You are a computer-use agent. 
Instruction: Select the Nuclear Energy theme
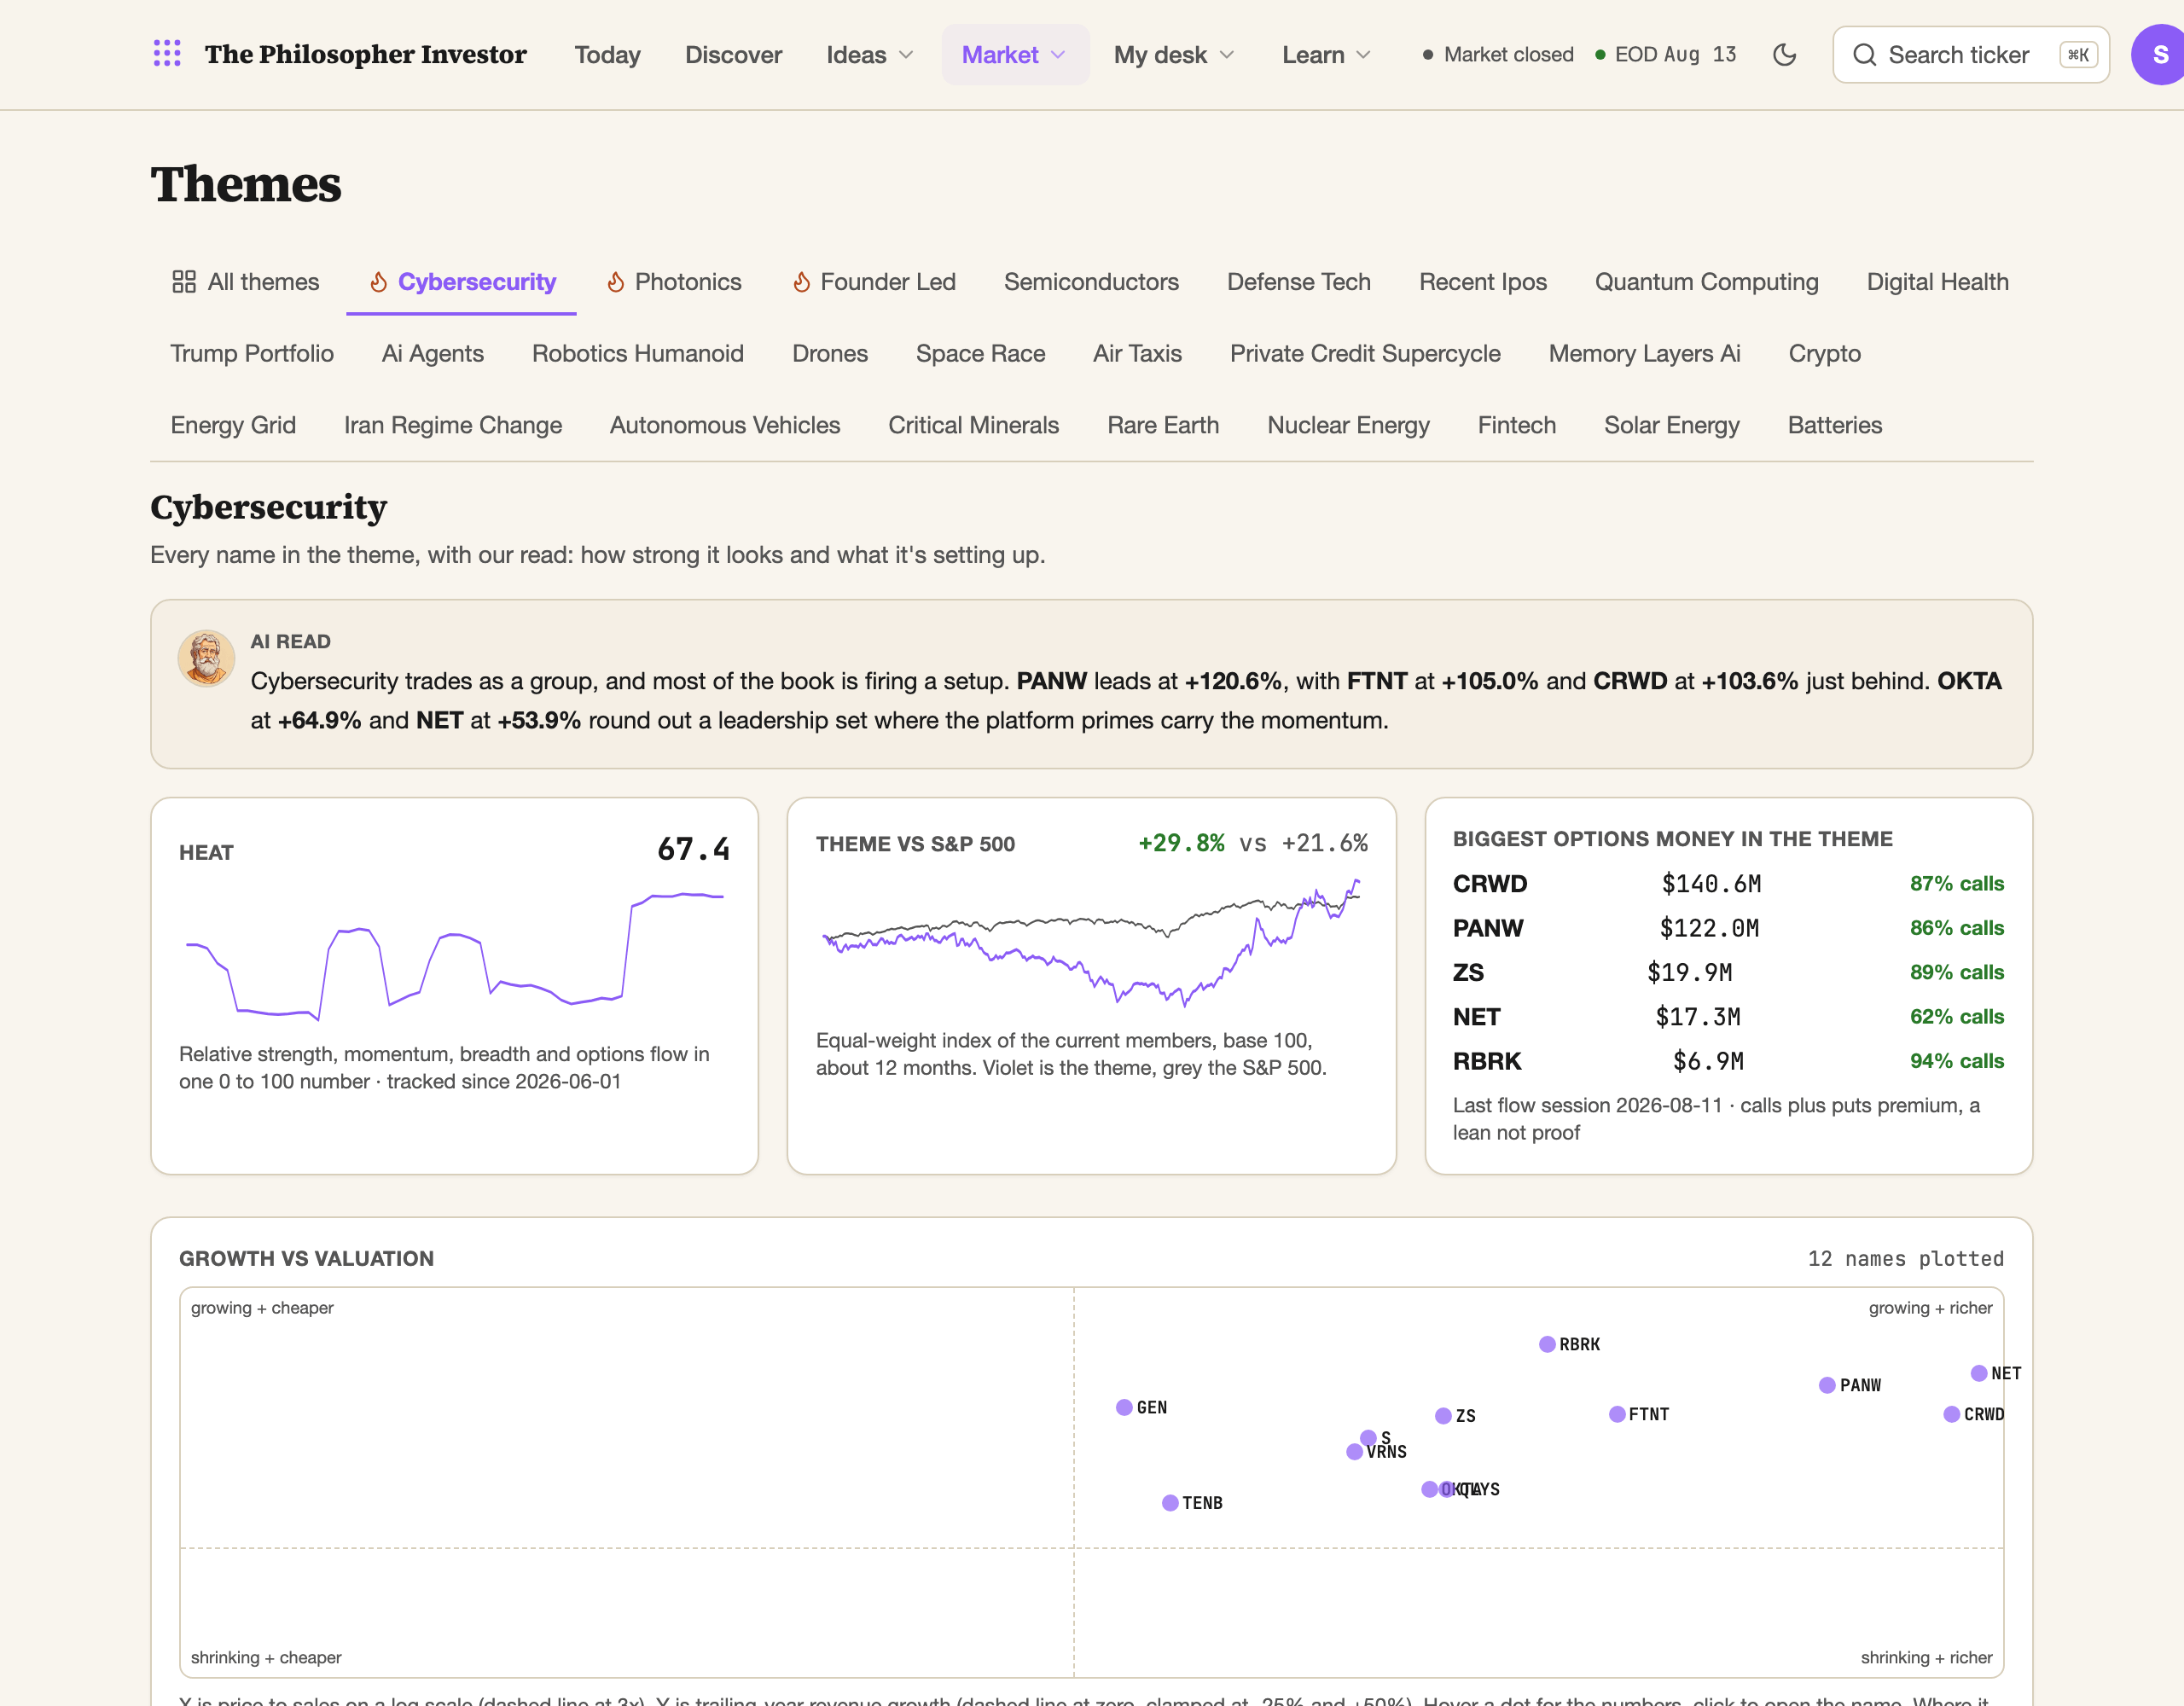point(1348,425)
